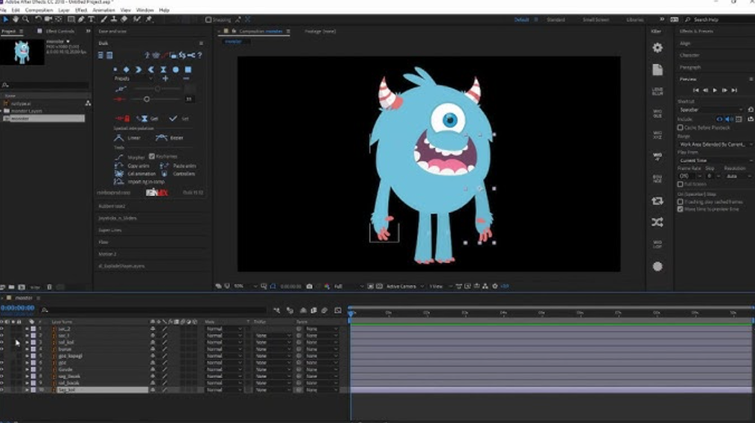Toggle the Full Screen checkbox
Viewport: 755px width, 423px height.
[680, 184]
